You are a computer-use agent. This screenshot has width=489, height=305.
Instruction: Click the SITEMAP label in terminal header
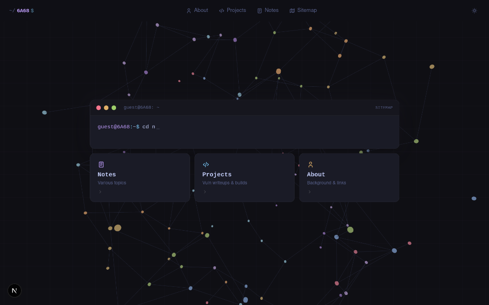point(384,107)
